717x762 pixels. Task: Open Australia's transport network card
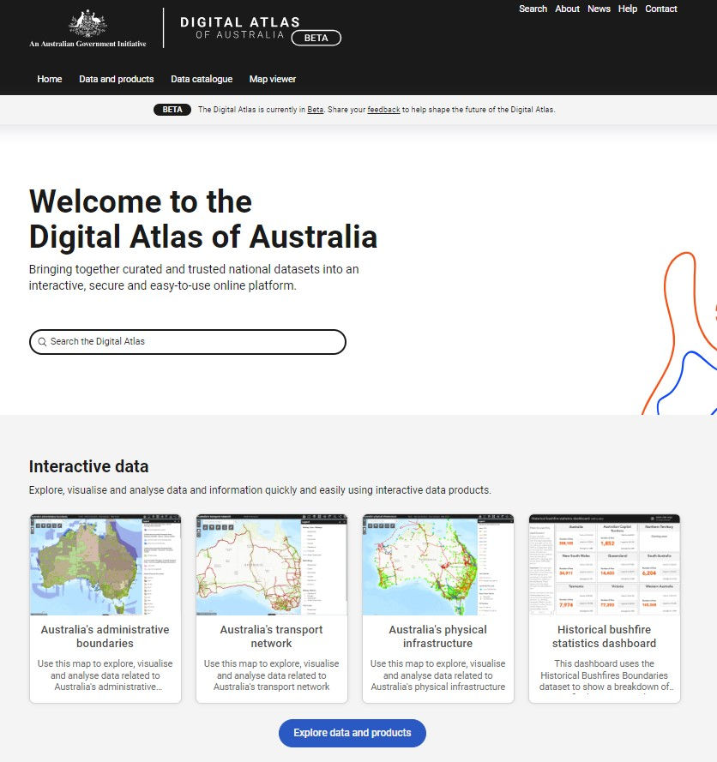click(x=271, y=609)
